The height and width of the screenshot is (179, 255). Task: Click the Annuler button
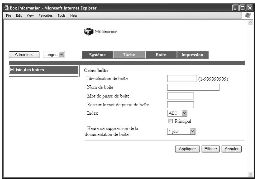pyautogui.click(x=232, y=149)
